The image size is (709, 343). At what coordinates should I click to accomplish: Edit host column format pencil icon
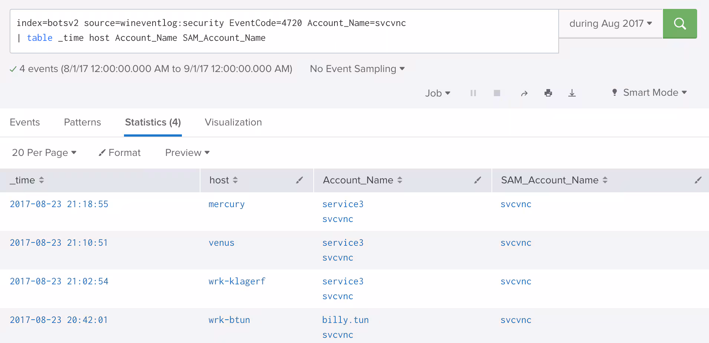pos(299,180)
